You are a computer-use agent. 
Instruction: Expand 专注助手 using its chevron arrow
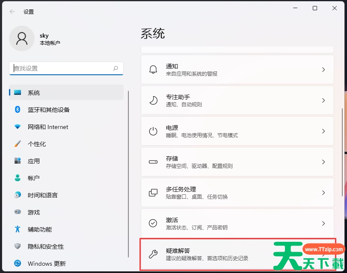323,100
